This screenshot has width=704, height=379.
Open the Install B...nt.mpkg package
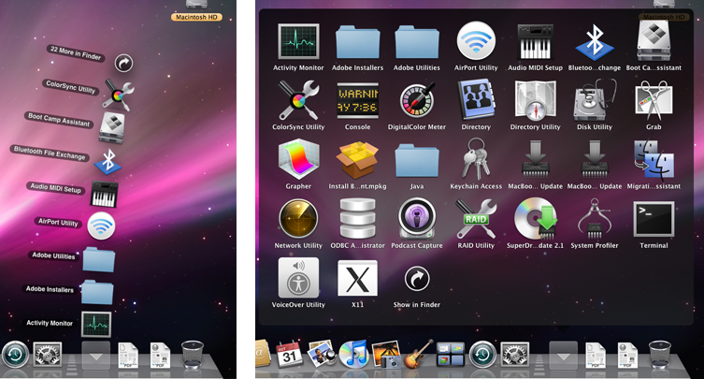click(x=357, y=160)
